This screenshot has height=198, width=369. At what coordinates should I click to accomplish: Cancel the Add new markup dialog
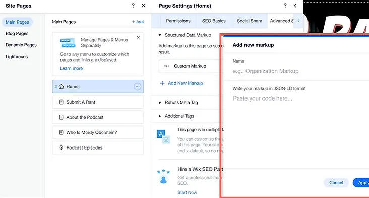[336, 183]
